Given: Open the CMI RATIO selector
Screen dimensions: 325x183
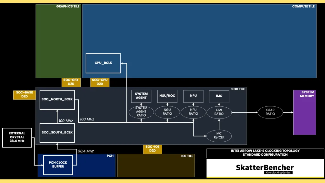Looking at the screenshot, I should pyautogui.click(x=219, y=112).
